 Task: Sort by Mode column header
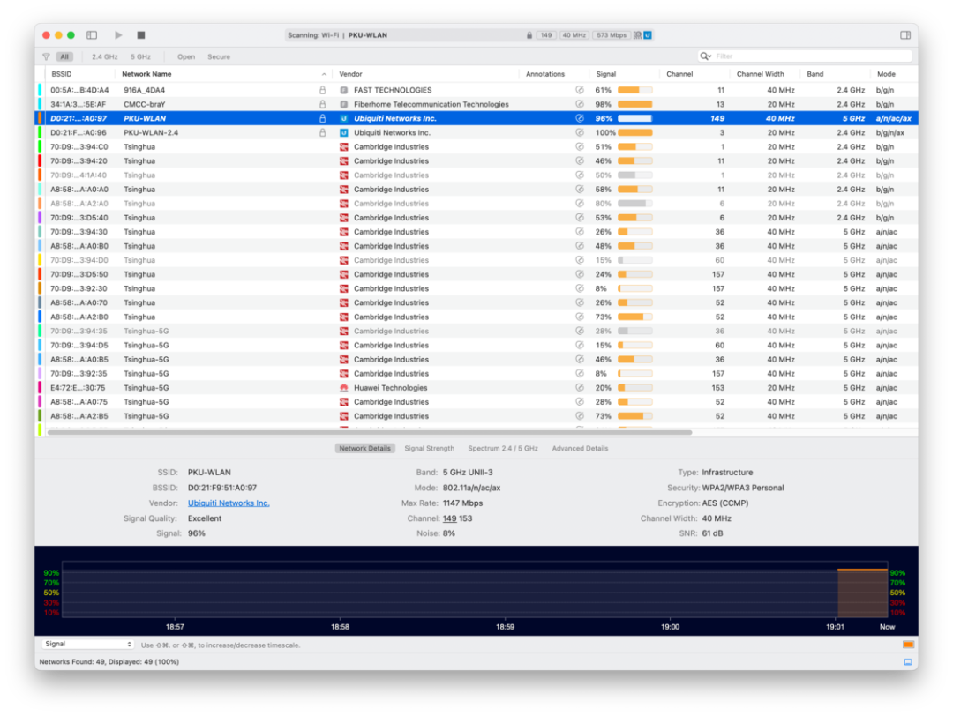(886, 74)
